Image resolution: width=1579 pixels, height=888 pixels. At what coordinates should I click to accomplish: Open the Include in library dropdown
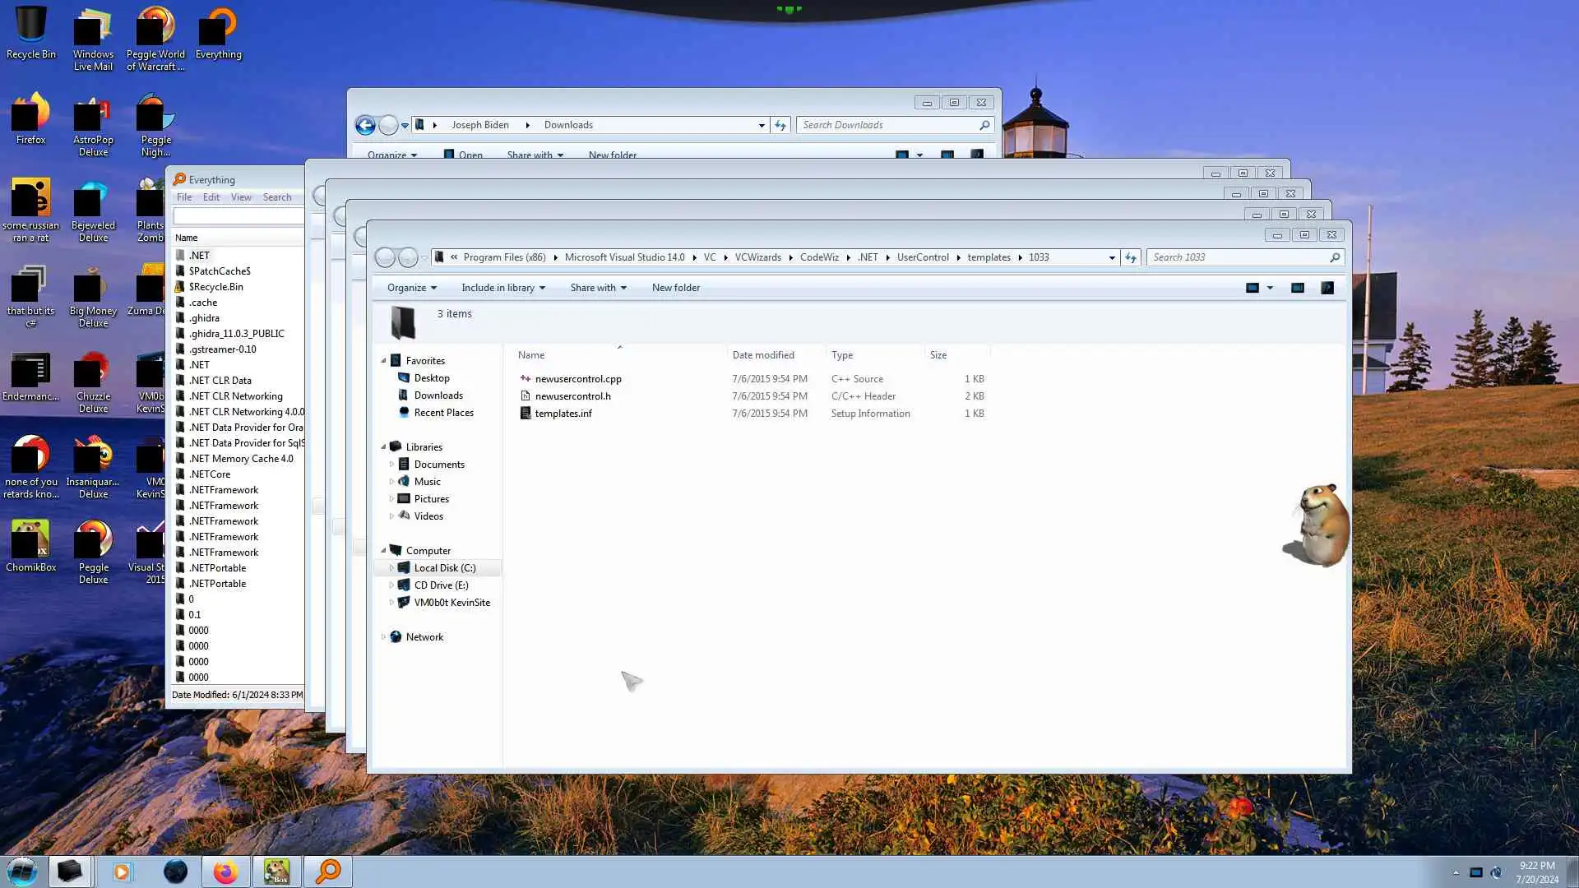tap(502, 288)
